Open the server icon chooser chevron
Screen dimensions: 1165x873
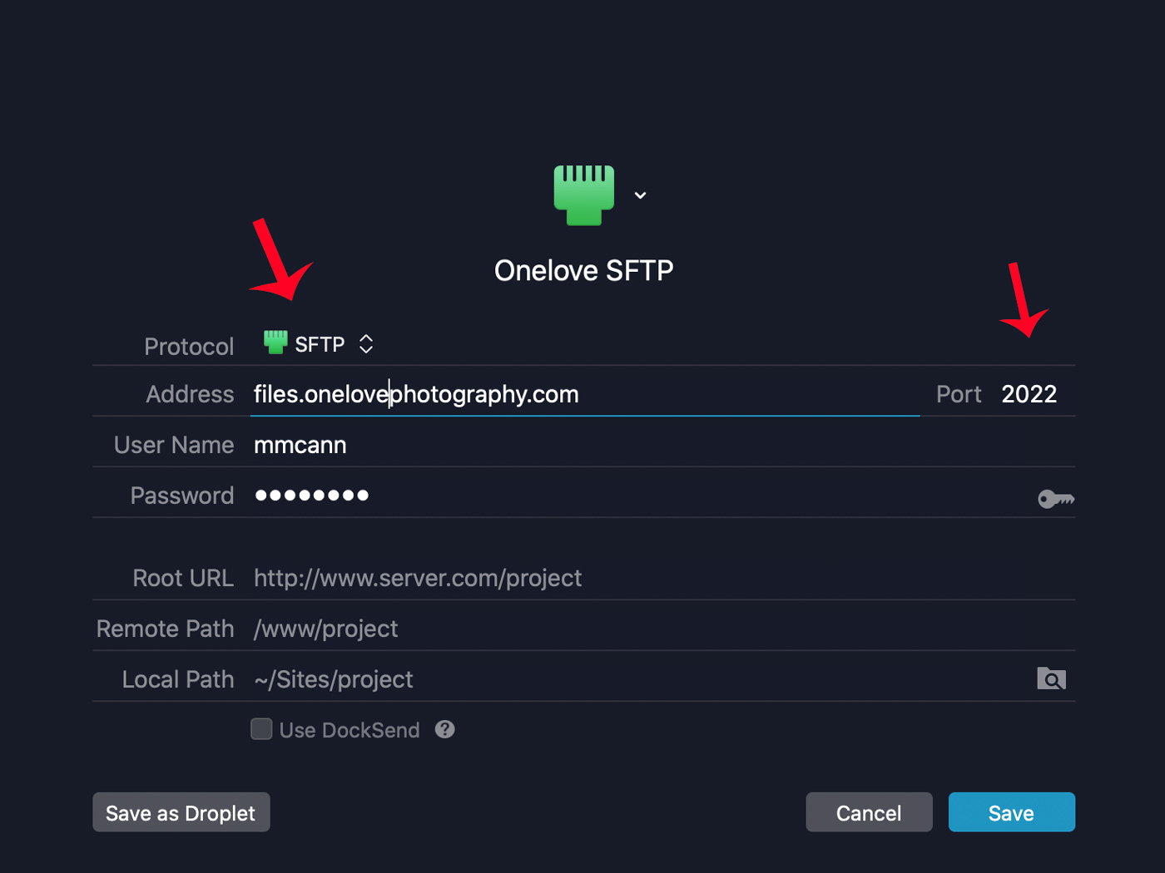click(x=640, y=195)
